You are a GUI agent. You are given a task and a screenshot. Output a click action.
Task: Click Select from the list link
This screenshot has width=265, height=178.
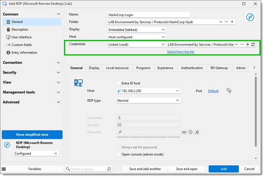click(x=181, y=52)
